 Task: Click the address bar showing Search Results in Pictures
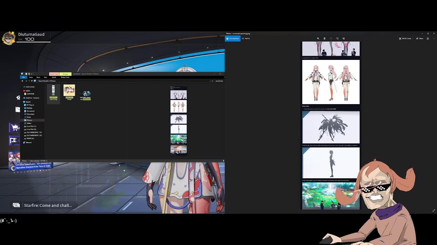(x=123, y=81)
